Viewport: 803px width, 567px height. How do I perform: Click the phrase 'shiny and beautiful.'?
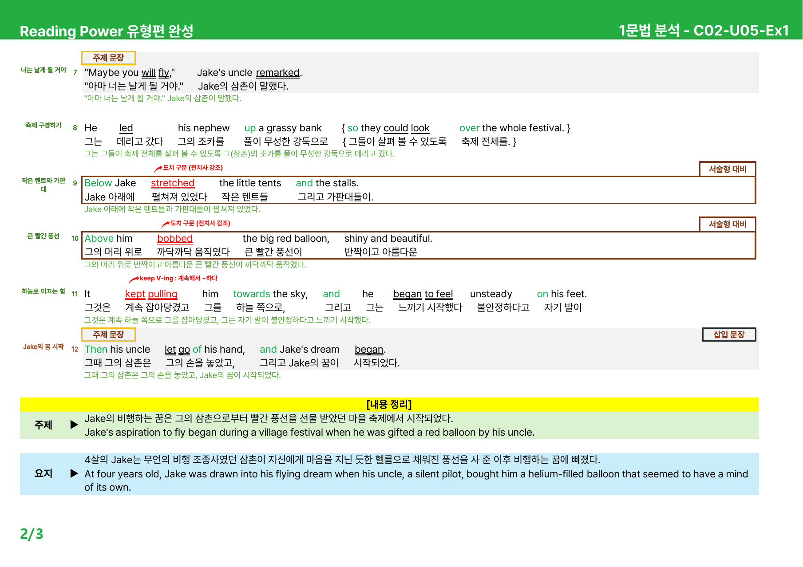point(388,239)
